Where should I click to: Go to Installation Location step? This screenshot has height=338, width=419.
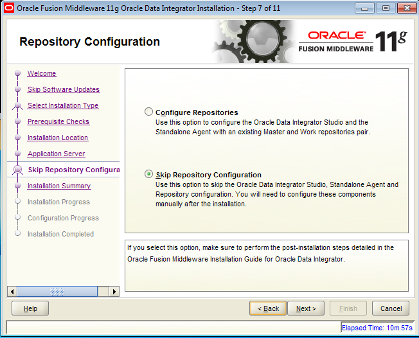(58, 138)
